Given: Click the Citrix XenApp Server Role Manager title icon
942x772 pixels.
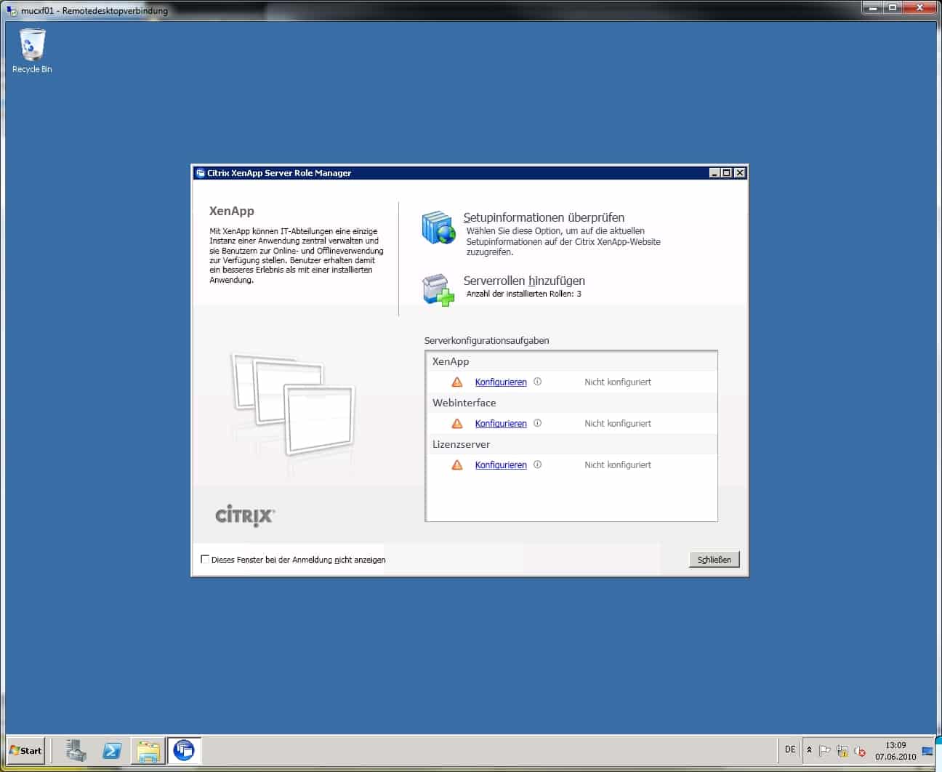Looking at the screenshot, I should [201, 173].
